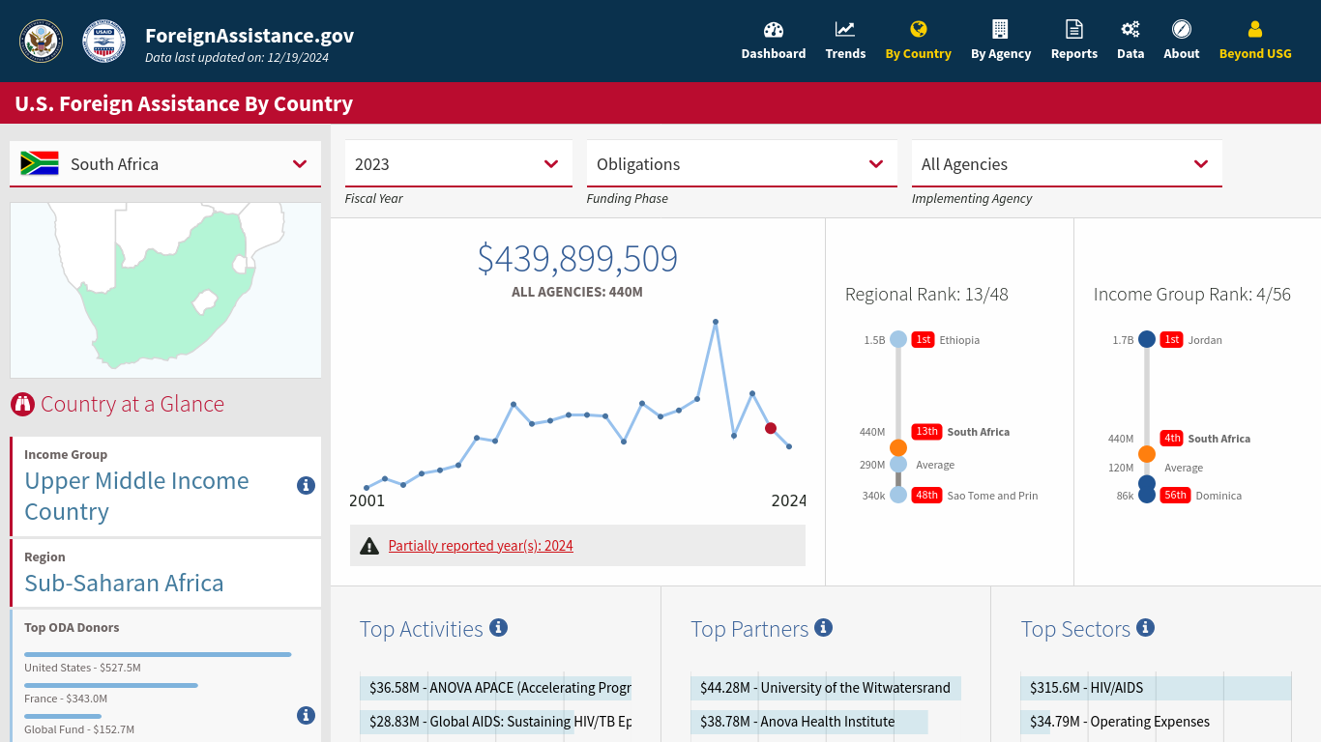Click the Dominica 56th rank badge
1321x742 pixels.
[1175, 495]
